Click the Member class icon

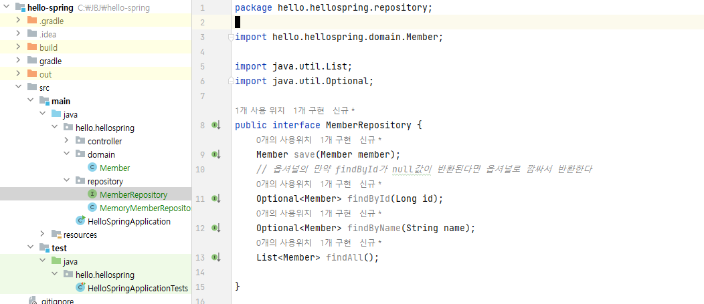tap(92, 168)
